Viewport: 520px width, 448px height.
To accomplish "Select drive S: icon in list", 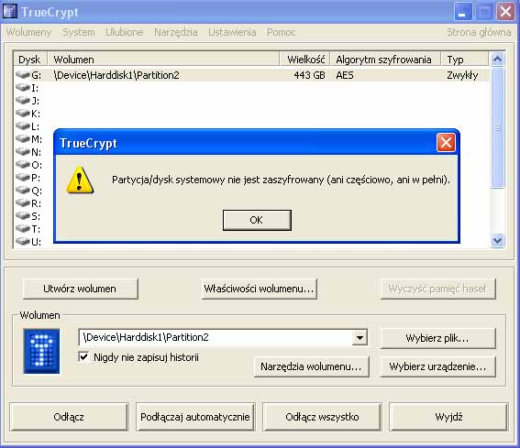I will coord(23,215).
